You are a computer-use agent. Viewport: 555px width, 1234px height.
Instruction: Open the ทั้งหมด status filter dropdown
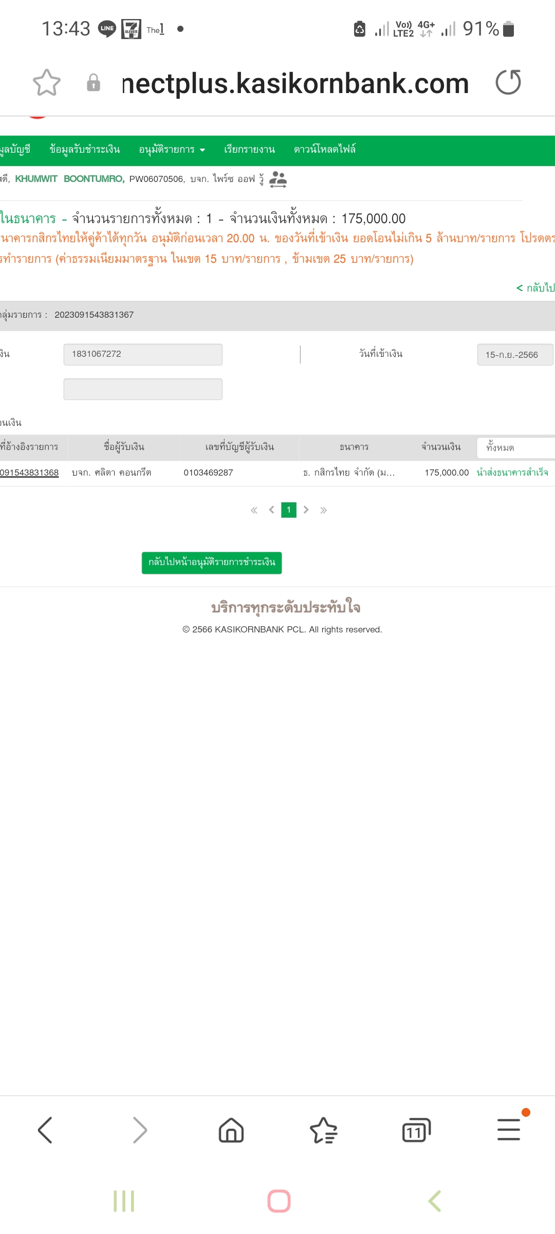pyautogui.click(x=515, y=448)
